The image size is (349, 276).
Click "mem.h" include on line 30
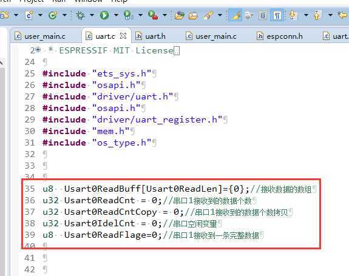click(110, 131)
